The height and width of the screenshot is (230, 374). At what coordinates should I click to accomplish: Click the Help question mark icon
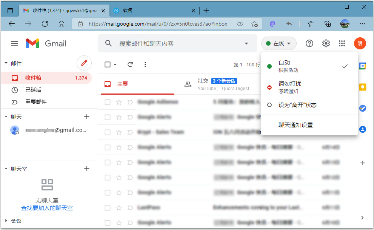[309, 43]
